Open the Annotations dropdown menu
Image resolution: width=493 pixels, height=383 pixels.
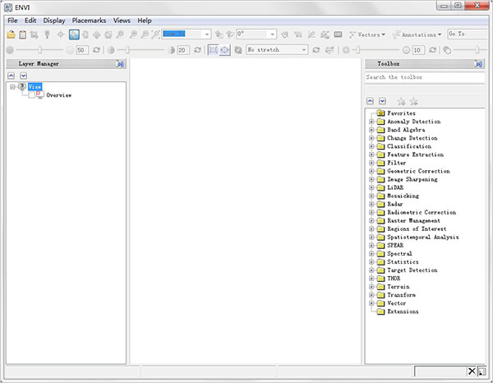pyautogui.click(x=417, y=35)
